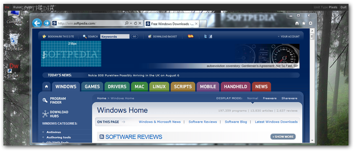This screenshot has height=151, width=354.
Task: Select the Ruler tool in Dwarf bar
Action: pyautogui.click(x=17, y=7)
